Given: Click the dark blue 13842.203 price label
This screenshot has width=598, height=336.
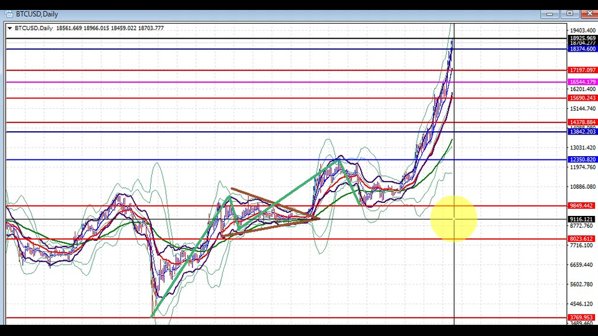Looking at the screenshot, I should coord(582,132).
